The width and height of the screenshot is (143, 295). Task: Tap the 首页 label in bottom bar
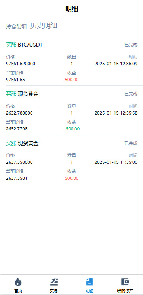coord(18,291)
